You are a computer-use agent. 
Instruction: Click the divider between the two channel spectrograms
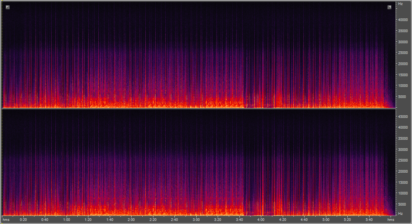(199, 109)
